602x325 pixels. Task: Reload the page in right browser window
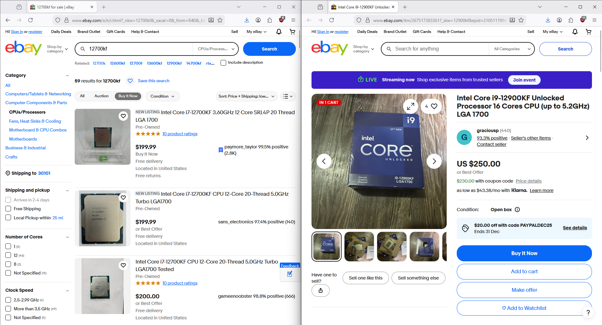click(332, 20)
